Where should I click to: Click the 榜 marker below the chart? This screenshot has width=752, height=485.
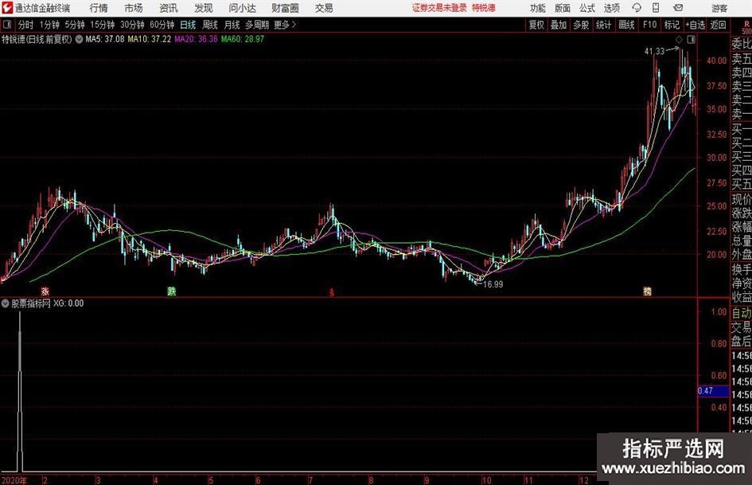[x=648, y=291]
